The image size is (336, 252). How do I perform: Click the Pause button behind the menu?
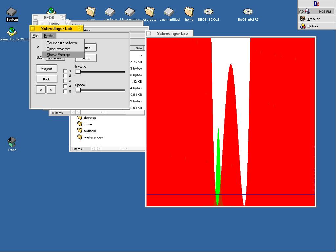pyautogui.click(x=91, y=48)
